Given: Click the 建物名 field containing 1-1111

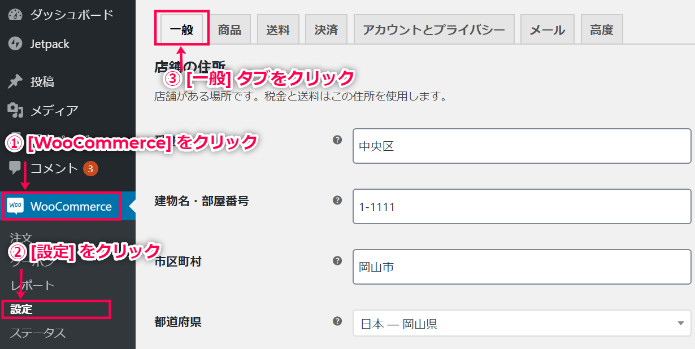Looking at the screenshot, I should [x=522, y=206].
